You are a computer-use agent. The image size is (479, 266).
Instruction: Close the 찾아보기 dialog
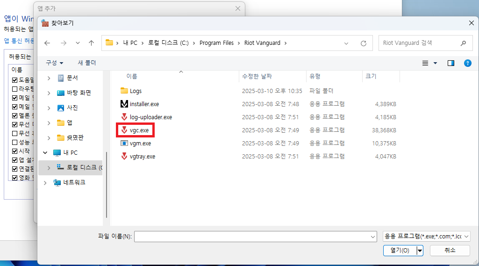point(472,23)
